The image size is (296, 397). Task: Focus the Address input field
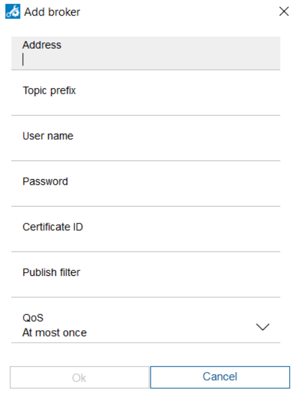(x=146, y=53)
